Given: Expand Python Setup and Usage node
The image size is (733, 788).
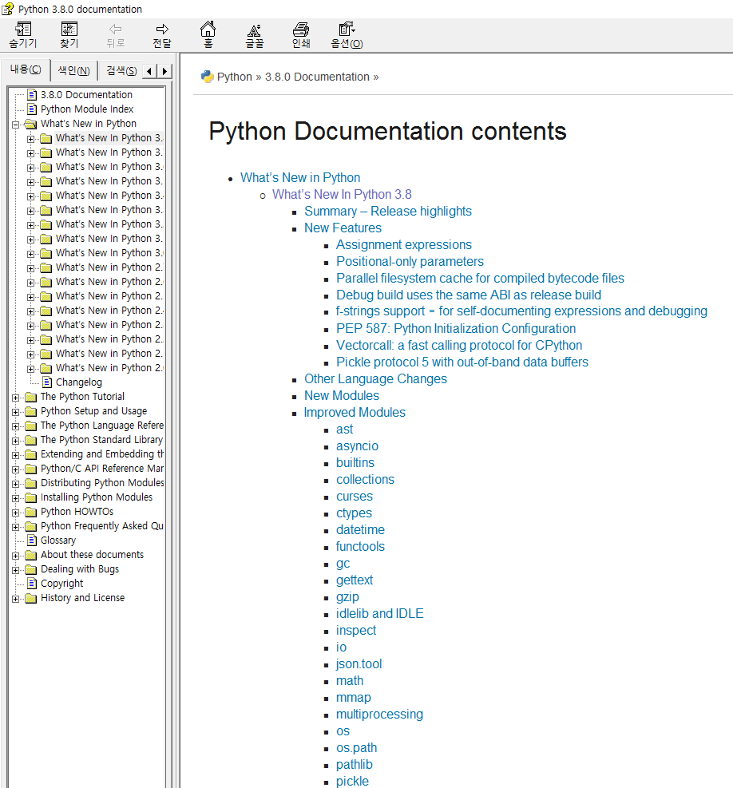Looking at the screenshot, I should tap(16, 413).
